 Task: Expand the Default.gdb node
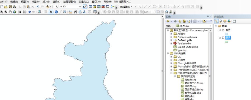click(172, 40)
